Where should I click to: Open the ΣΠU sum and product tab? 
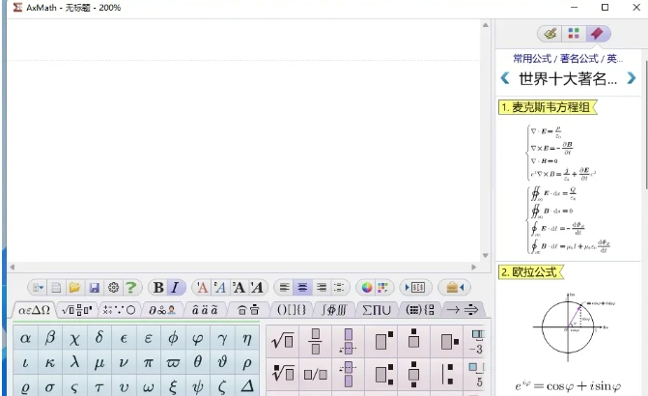377,310
